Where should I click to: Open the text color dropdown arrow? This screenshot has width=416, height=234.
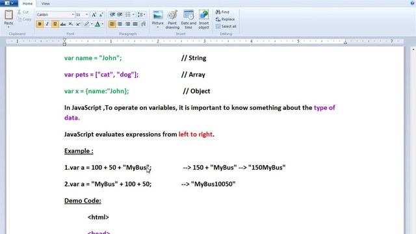click(103, 24)
